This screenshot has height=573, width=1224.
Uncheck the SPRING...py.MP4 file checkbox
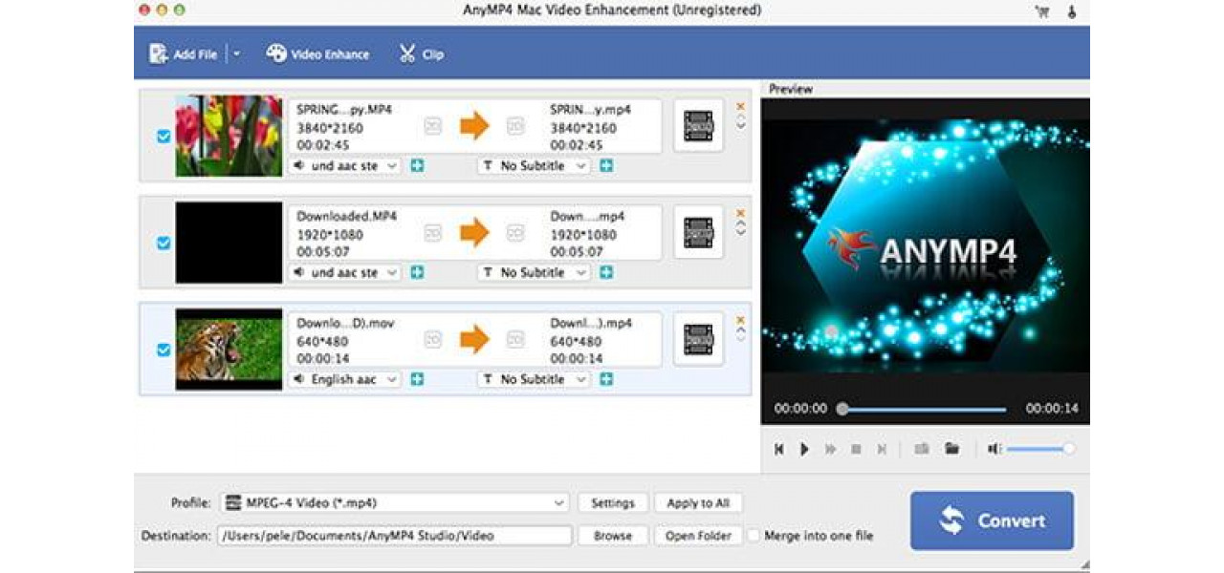164,137
